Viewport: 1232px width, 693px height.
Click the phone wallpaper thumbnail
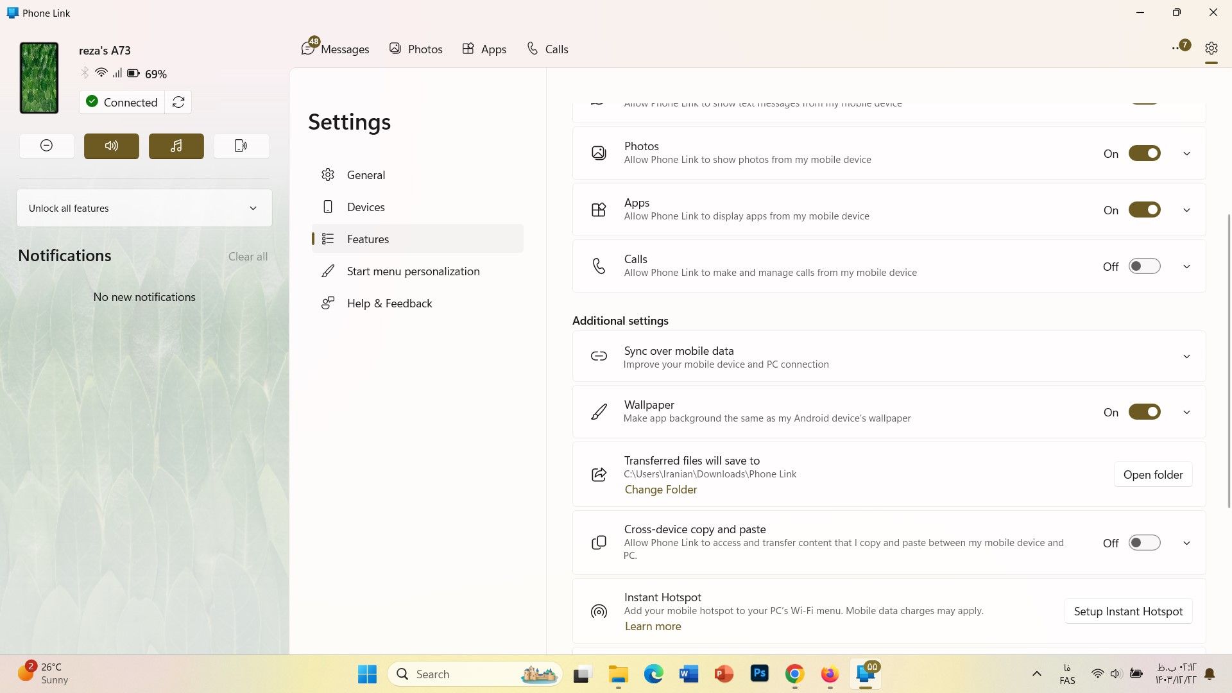coord(39,78)
